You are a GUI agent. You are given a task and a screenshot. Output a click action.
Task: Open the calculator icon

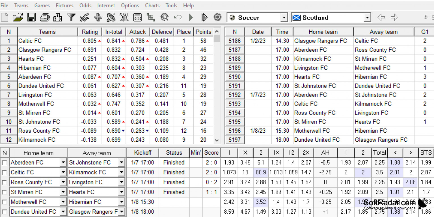137,17
